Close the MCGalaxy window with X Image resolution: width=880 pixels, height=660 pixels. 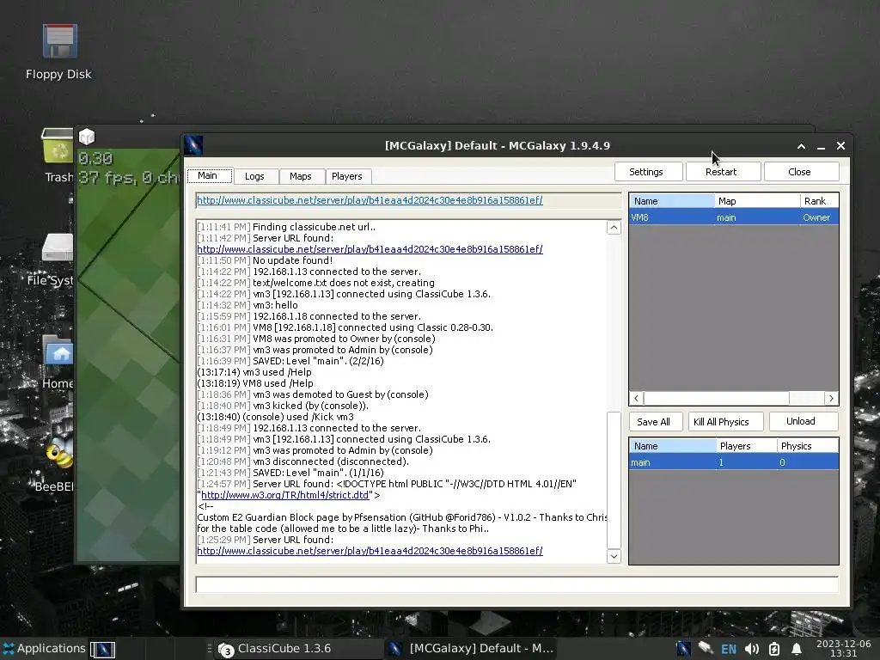840,146
